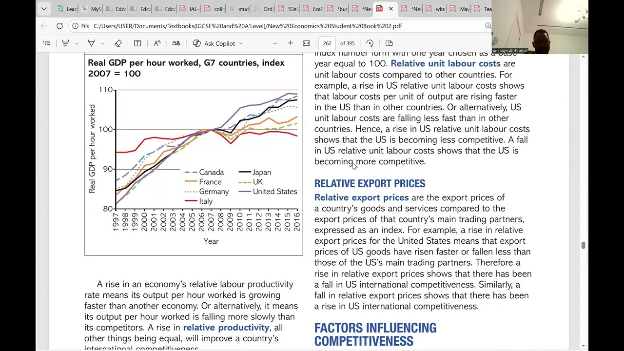Switch to the 53e5 PDF tab

pos(288,9)
